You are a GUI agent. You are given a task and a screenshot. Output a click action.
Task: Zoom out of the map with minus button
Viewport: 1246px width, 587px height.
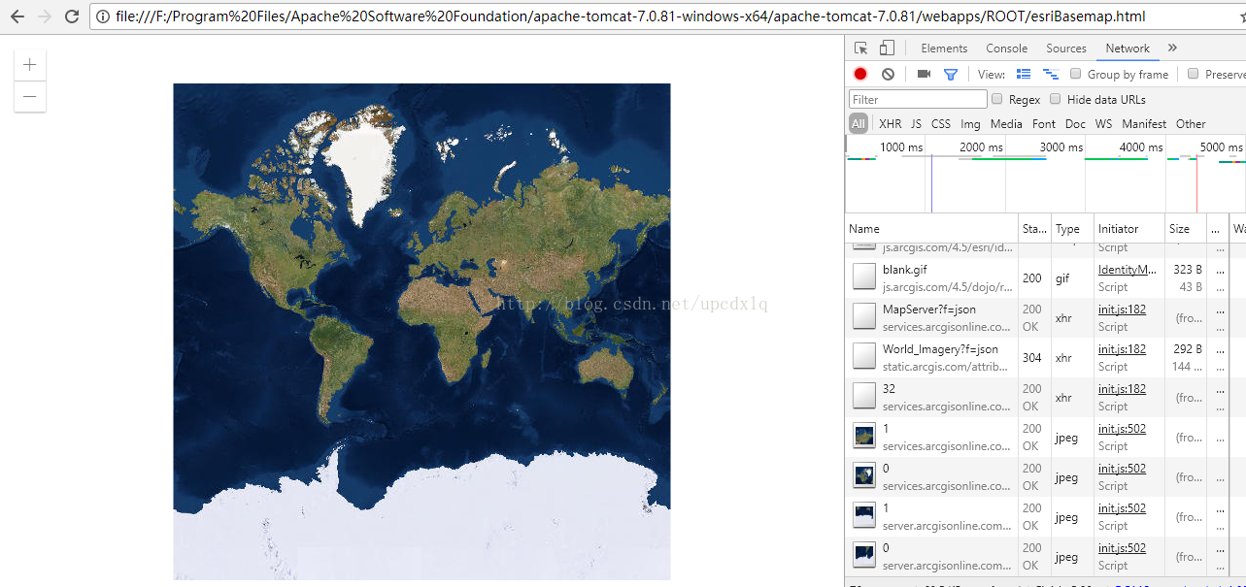pos(30,96)
